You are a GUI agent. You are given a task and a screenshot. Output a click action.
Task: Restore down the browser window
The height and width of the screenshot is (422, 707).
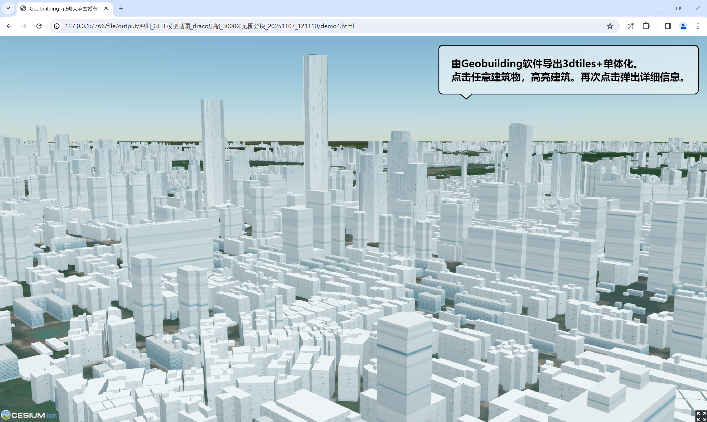point(678,8)
